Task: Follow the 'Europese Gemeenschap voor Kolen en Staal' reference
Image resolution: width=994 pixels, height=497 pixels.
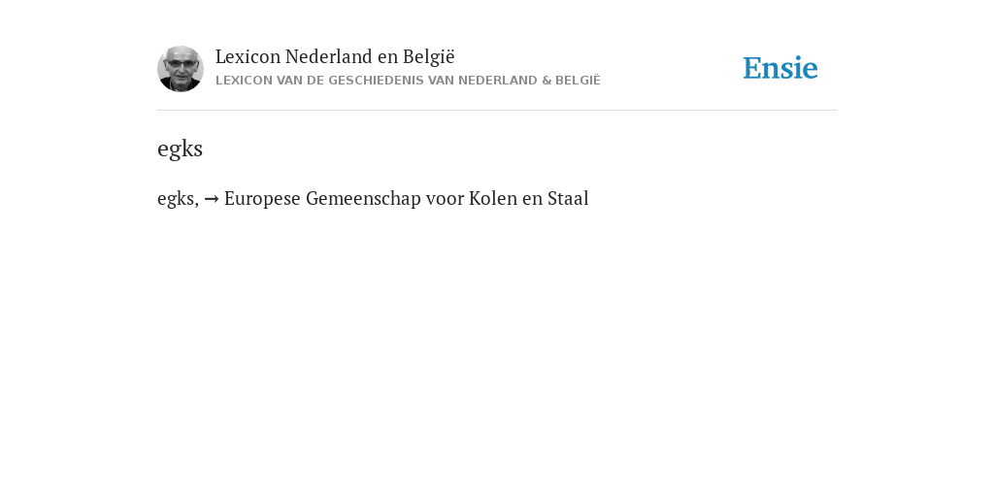Action: pyautogui.click(x=407, y=199)
